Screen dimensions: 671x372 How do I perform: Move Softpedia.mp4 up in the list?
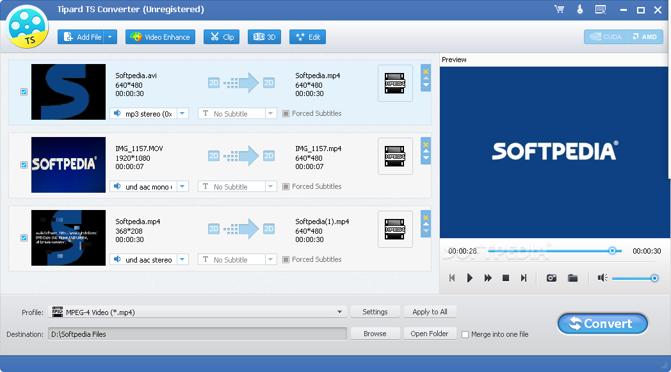pos(426,224)
